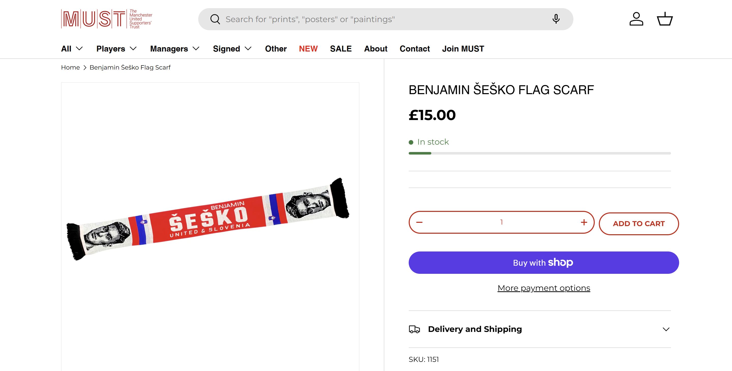Click the delivery truck icon
Screen dimensions: 732x371
(x=414, y=329)
